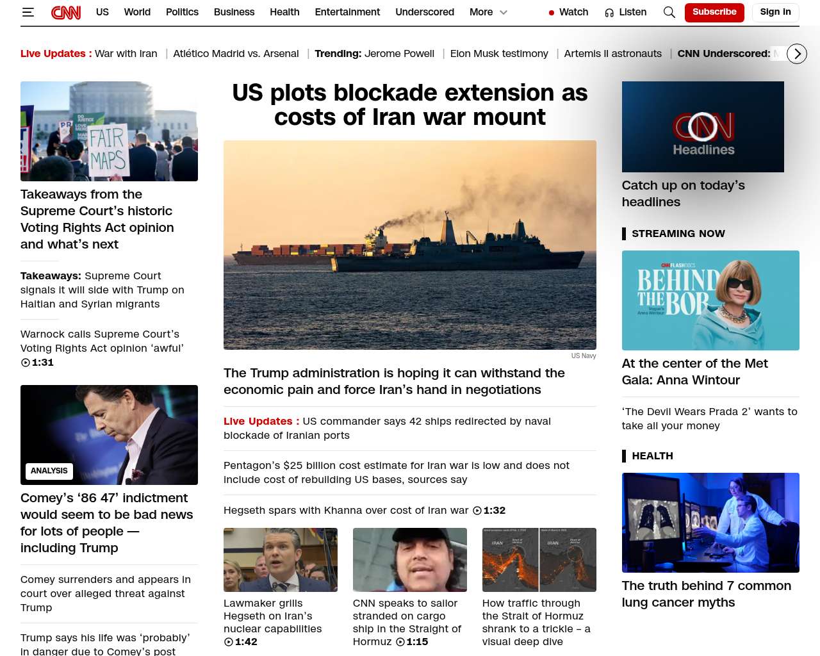Image resolution: width=820 pixels, height=656 pixels.
Task: Open the CNN Headlines video thumbnail
Action: tap(703, 127)
